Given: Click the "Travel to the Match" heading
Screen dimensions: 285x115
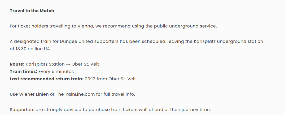Looking at the screenshot, I should [x=32, y=11].
